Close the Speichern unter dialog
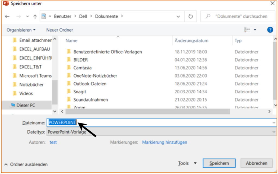 pyautogui.click(x=273, y=3)
